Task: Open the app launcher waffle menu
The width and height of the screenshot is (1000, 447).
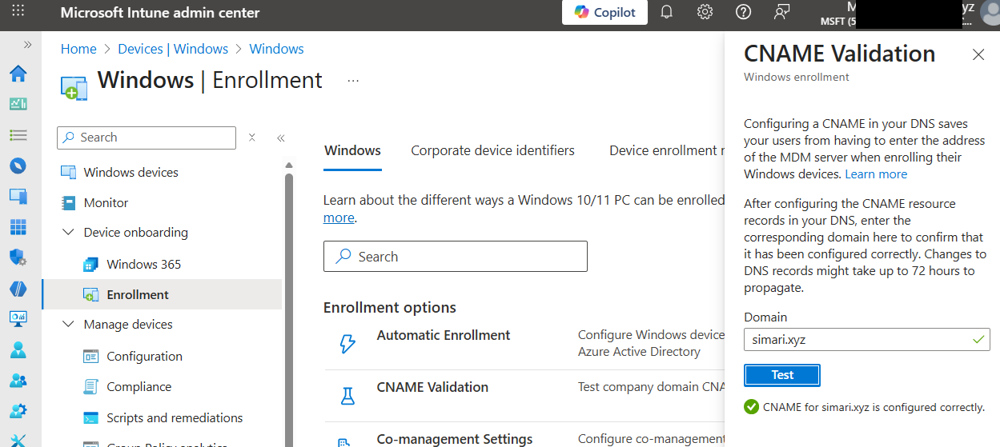Action: pyautogui.click(x=18, y=12)
